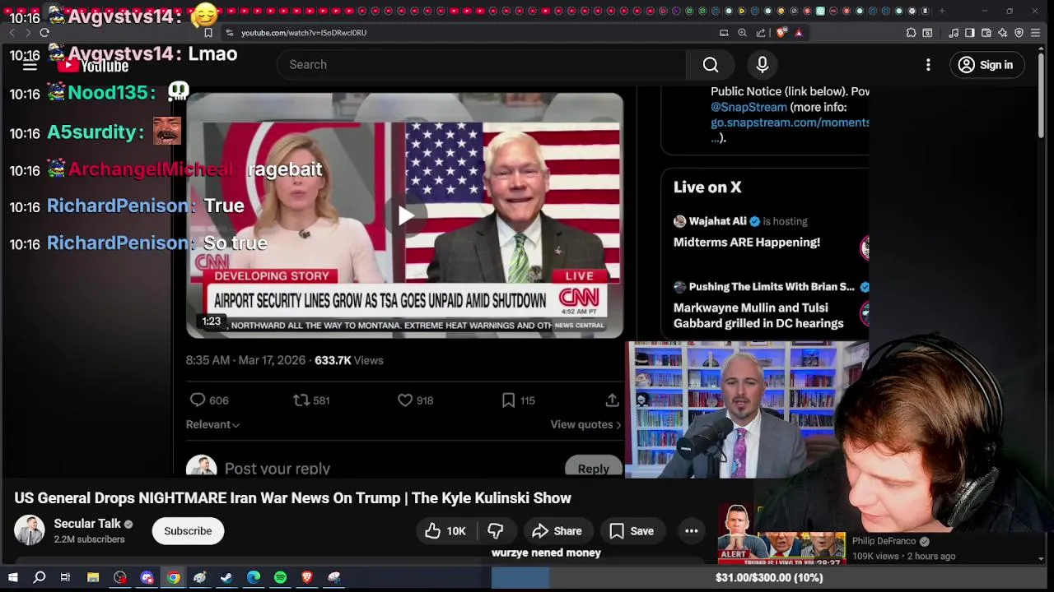Click Wajahat Ali host name
Image resolution: width=1054 pixels, height=592 pixels.
tap(718, 221)
